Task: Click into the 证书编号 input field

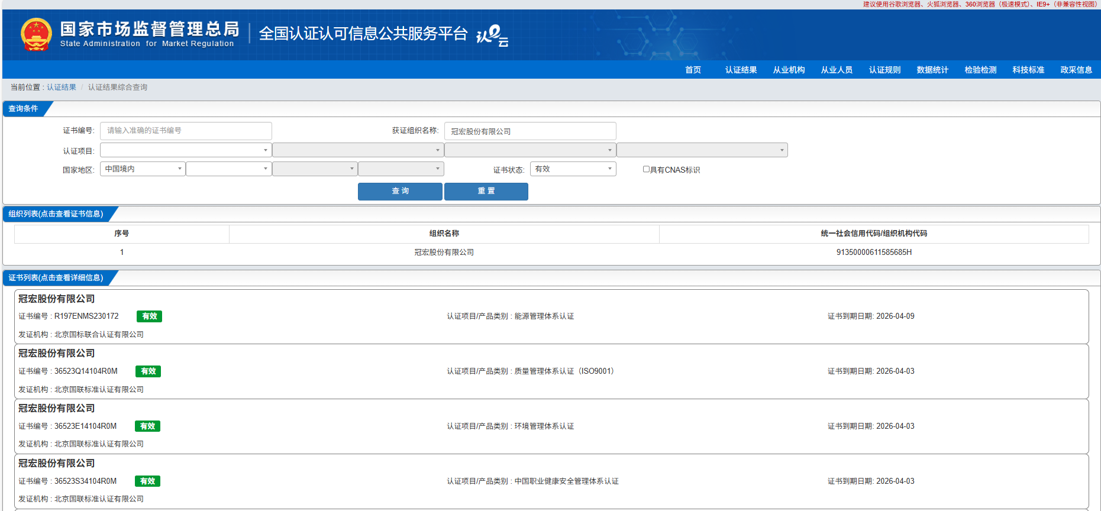Action: [x=186, y=131]
